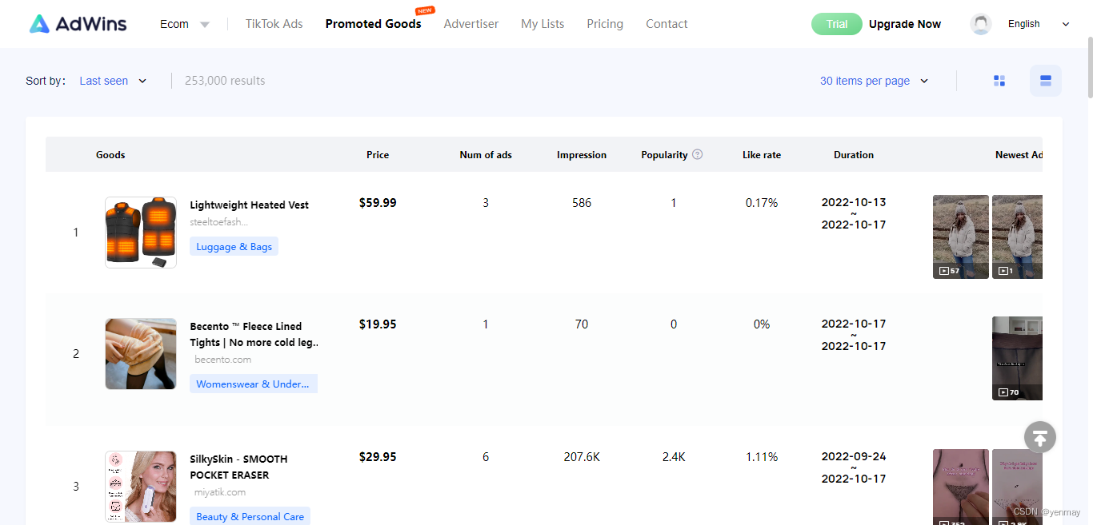This screenshot has width=1093, height=525.
Task: Click the 207.6K impression value
Action: click(x=582, y=457)
